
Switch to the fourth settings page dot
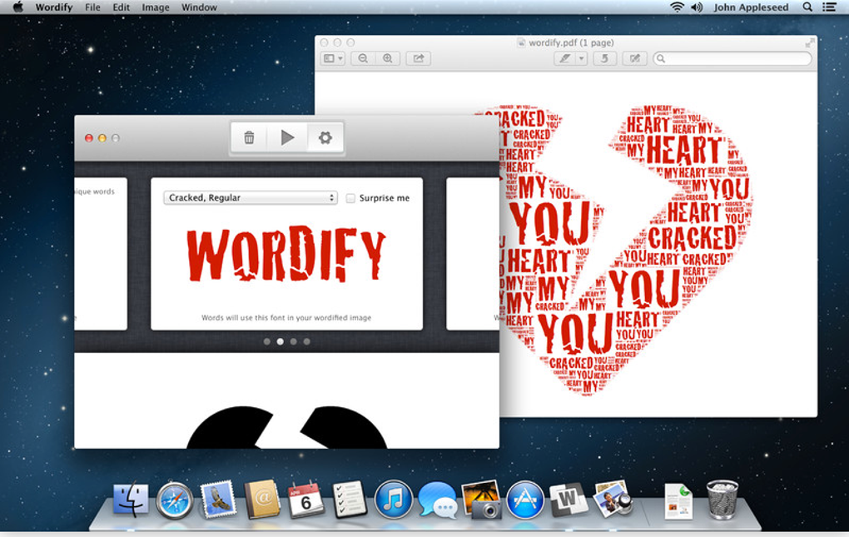pyautogui.click(x=307, y=341)
